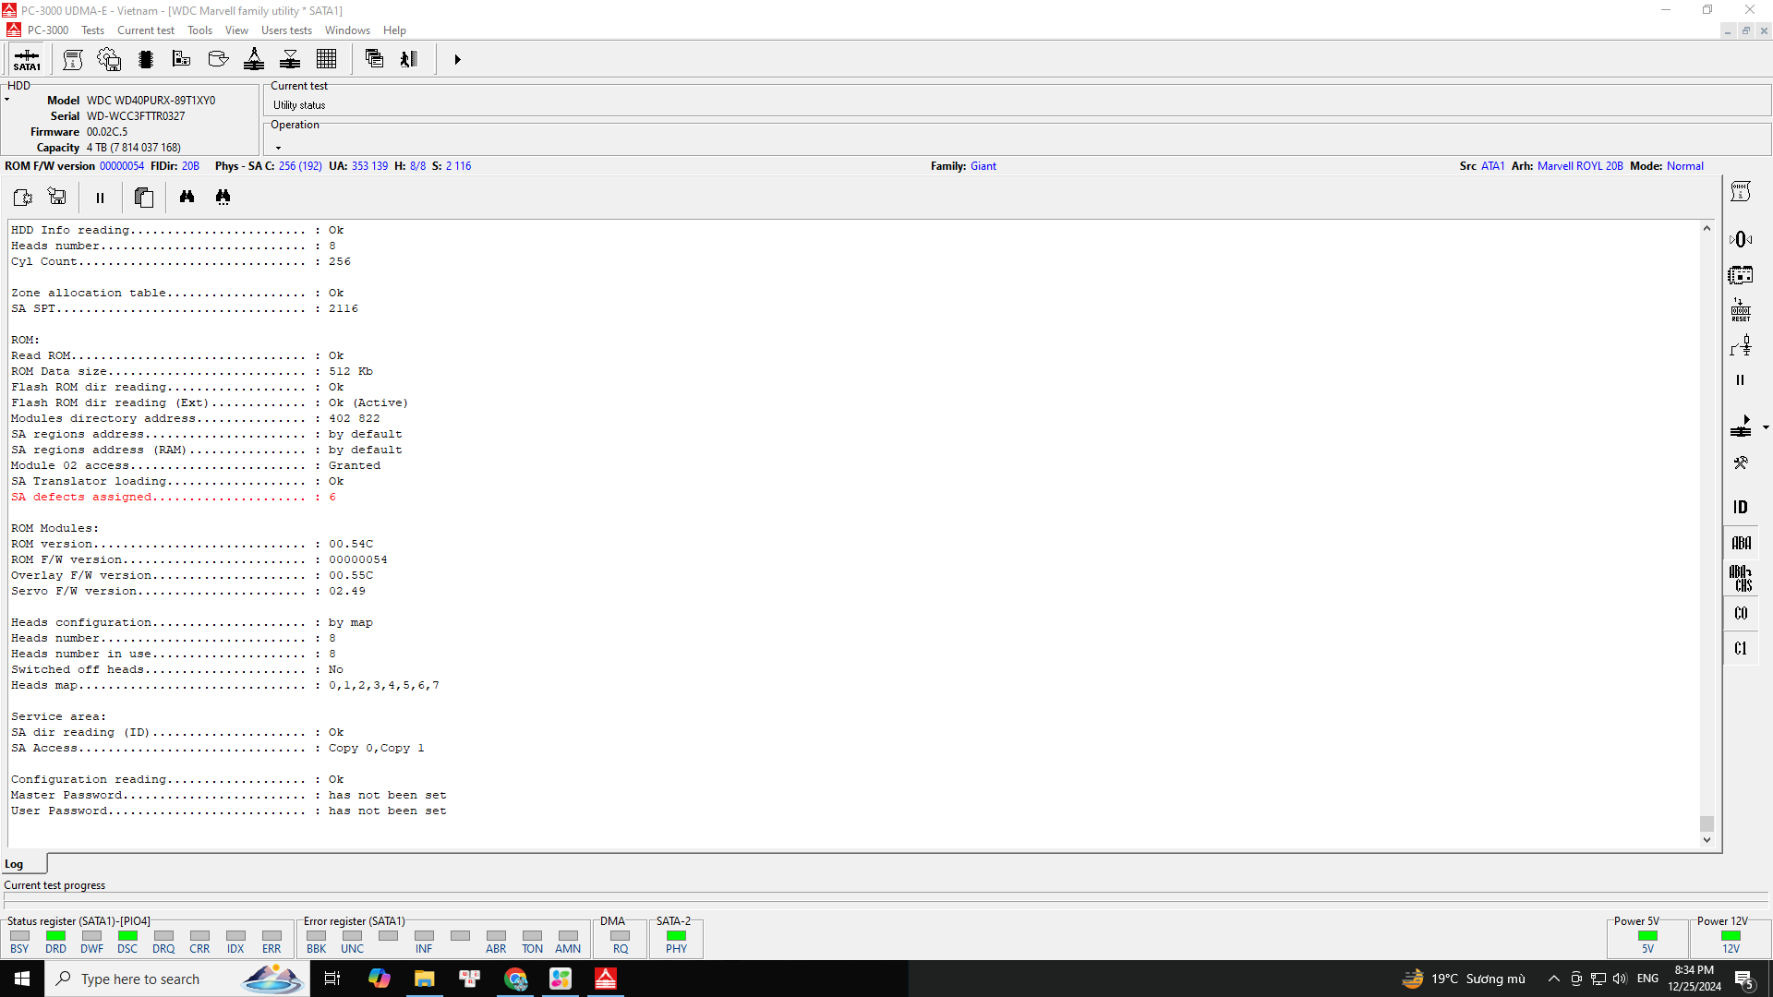Click the log vertical scrollbar thumb
Image resolution: width=1773 pixels, height=997 pixels.
1707,823
